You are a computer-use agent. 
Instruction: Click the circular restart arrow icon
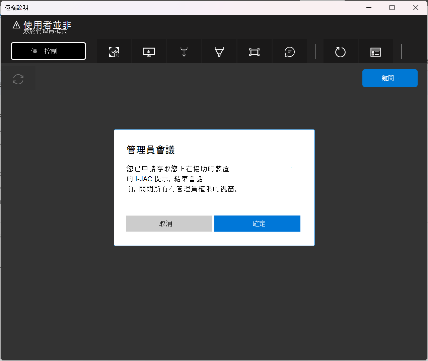click(340, 52)
